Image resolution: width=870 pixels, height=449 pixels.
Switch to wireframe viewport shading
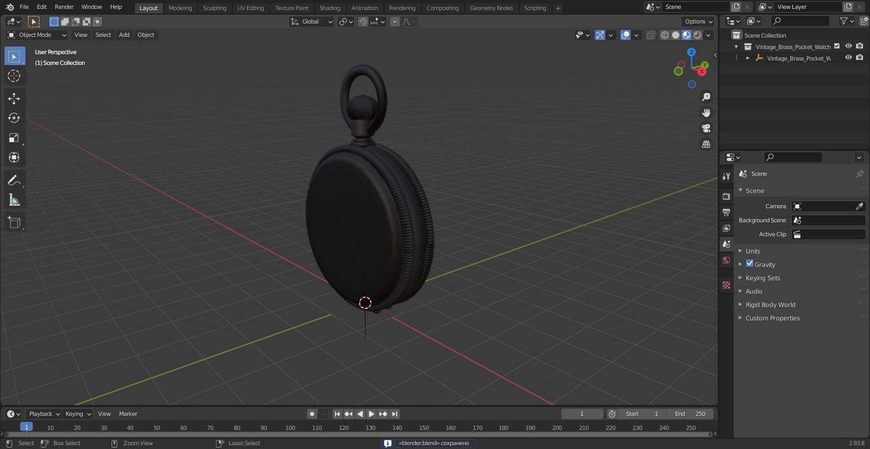click(664, 35)
